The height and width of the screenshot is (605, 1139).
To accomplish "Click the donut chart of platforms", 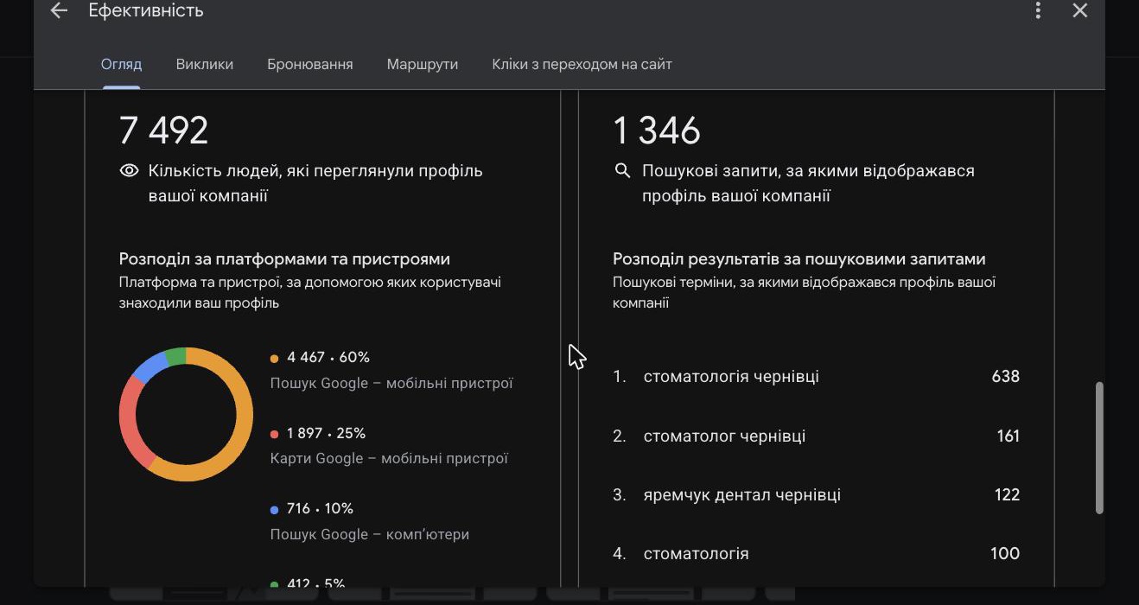I will (x=186, y=414).
